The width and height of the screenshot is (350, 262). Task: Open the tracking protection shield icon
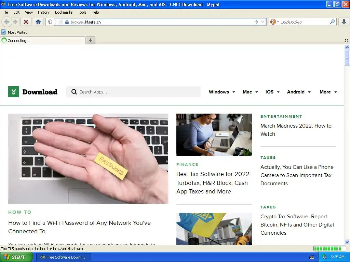click(x=50, y=22)
